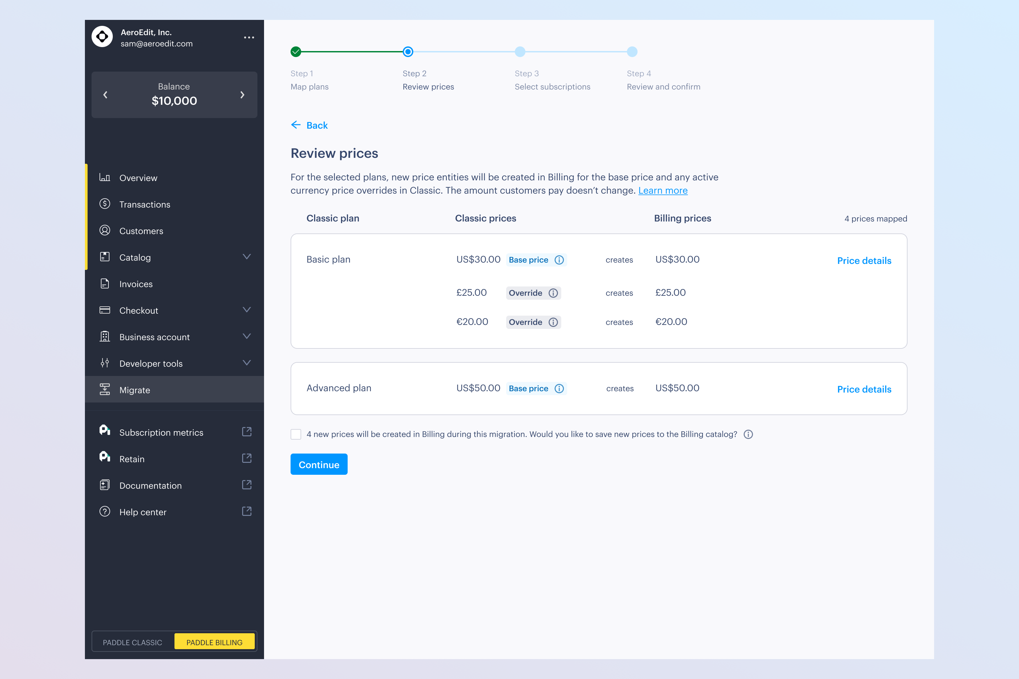Click the Help center external link icon
The width and height of the screenshot is (1019, 679).
pos(246,512)
